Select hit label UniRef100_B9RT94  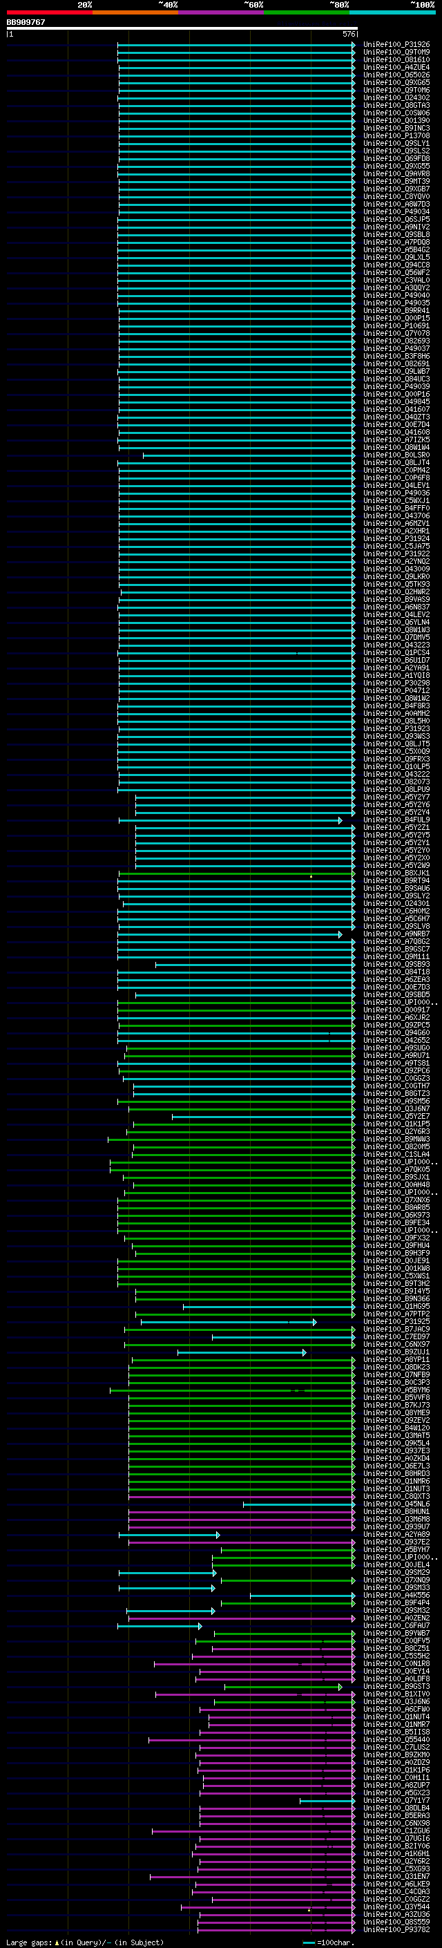[396, 881]
